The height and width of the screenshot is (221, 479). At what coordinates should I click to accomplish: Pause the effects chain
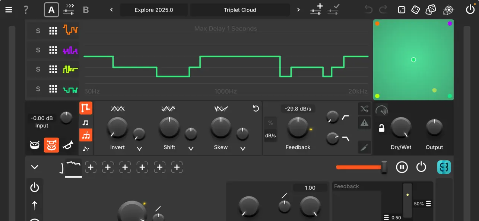pos(402,167)
